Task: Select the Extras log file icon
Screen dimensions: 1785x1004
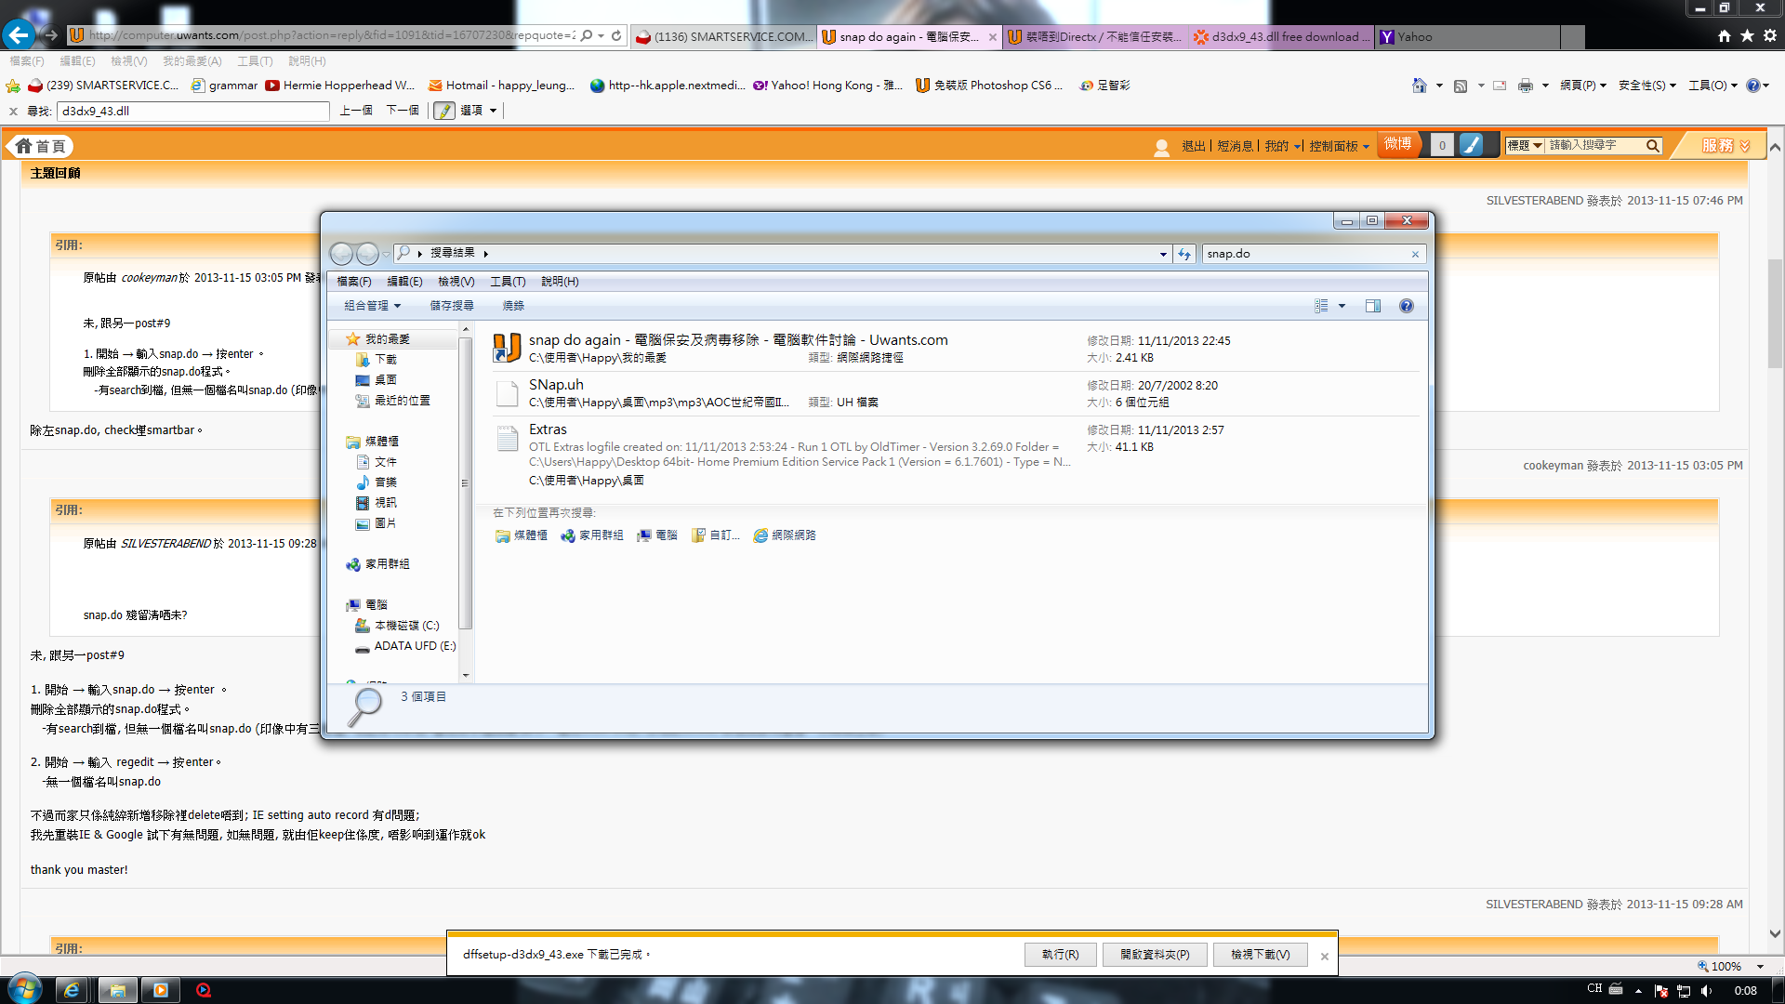Action: (x=507, y=438)
